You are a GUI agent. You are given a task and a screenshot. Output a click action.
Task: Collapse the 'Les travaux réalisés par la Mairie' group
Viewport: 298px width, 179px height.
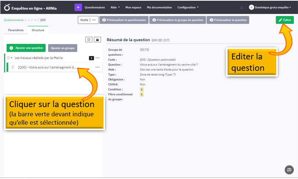12,58
